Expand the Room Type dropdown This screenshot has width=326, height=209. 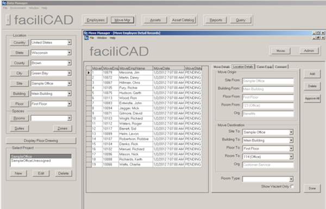coord(291,179)
